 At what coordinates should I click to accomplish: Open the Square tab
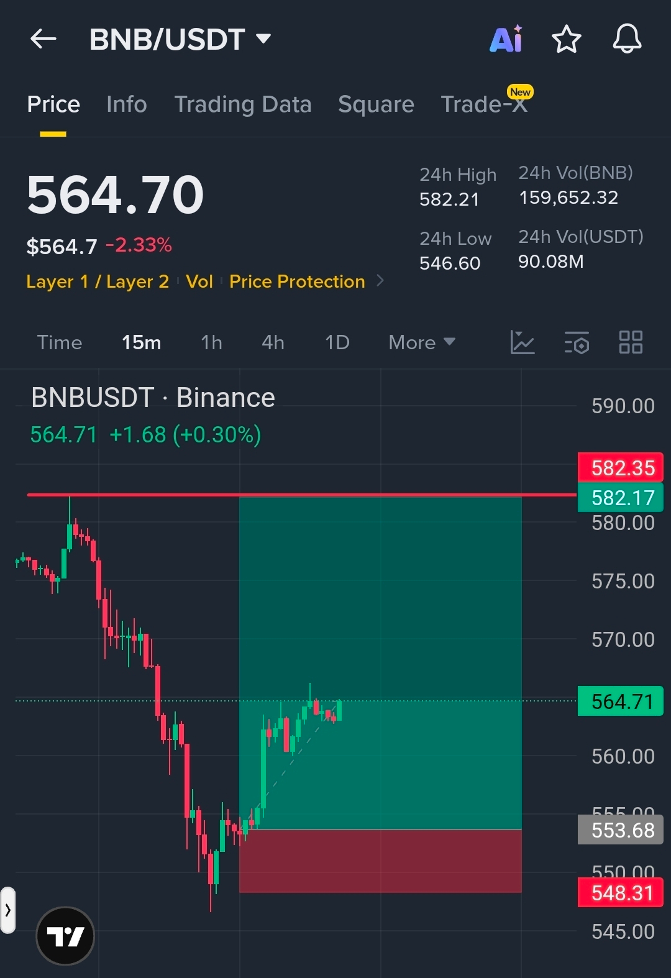pyautogui.click(x=376, y=104)
